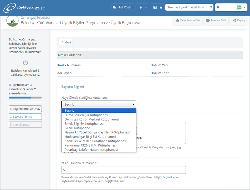Screen dimensions: 250x190
Task: Click the star favorites icon in header
Action: (x=161, y=7)
